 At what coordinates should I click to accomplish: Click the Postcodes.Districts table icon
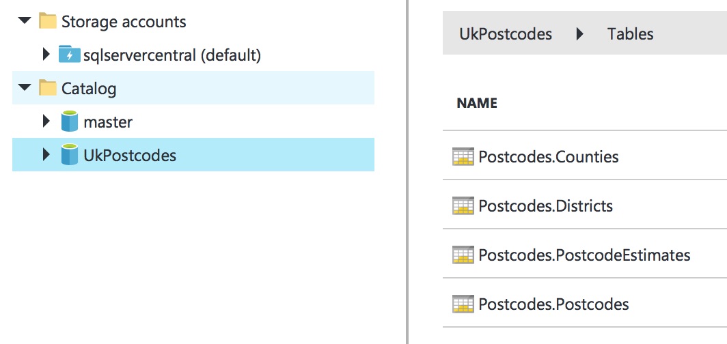click(x=463, y=205)
